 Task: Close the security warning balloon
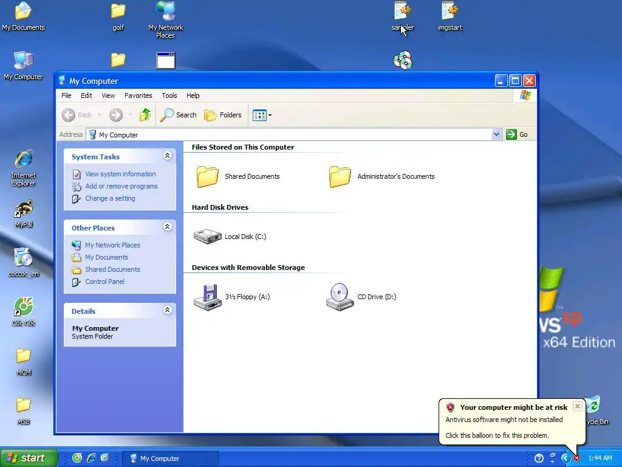578,406
